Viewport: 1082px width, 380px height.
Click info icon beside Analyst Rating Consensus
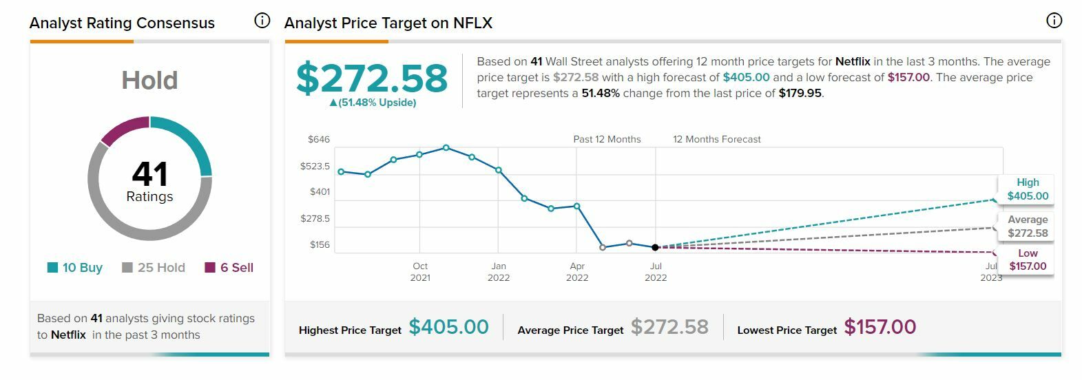point(262,21)
